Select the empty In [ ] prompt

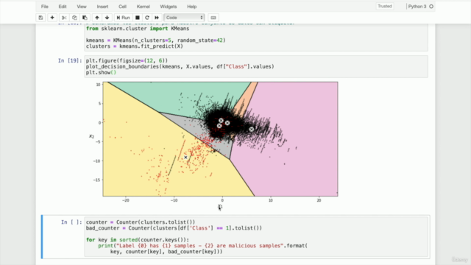71,222
